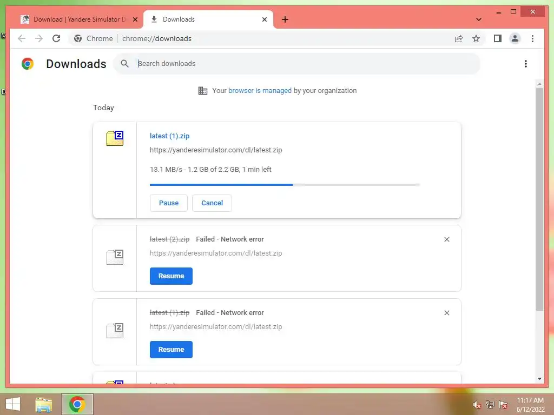Click the greyed zip icon for failed latest (1).zip
554x415 pixels.
point(115,330)
